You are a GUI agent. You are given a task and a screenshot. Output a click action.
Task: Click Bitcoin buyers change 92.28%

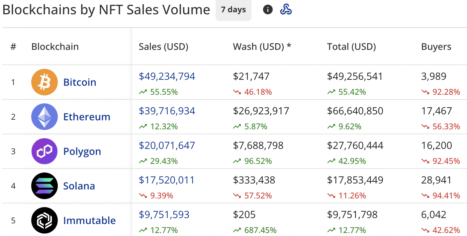pyautogui.click(x=441, y=92)
